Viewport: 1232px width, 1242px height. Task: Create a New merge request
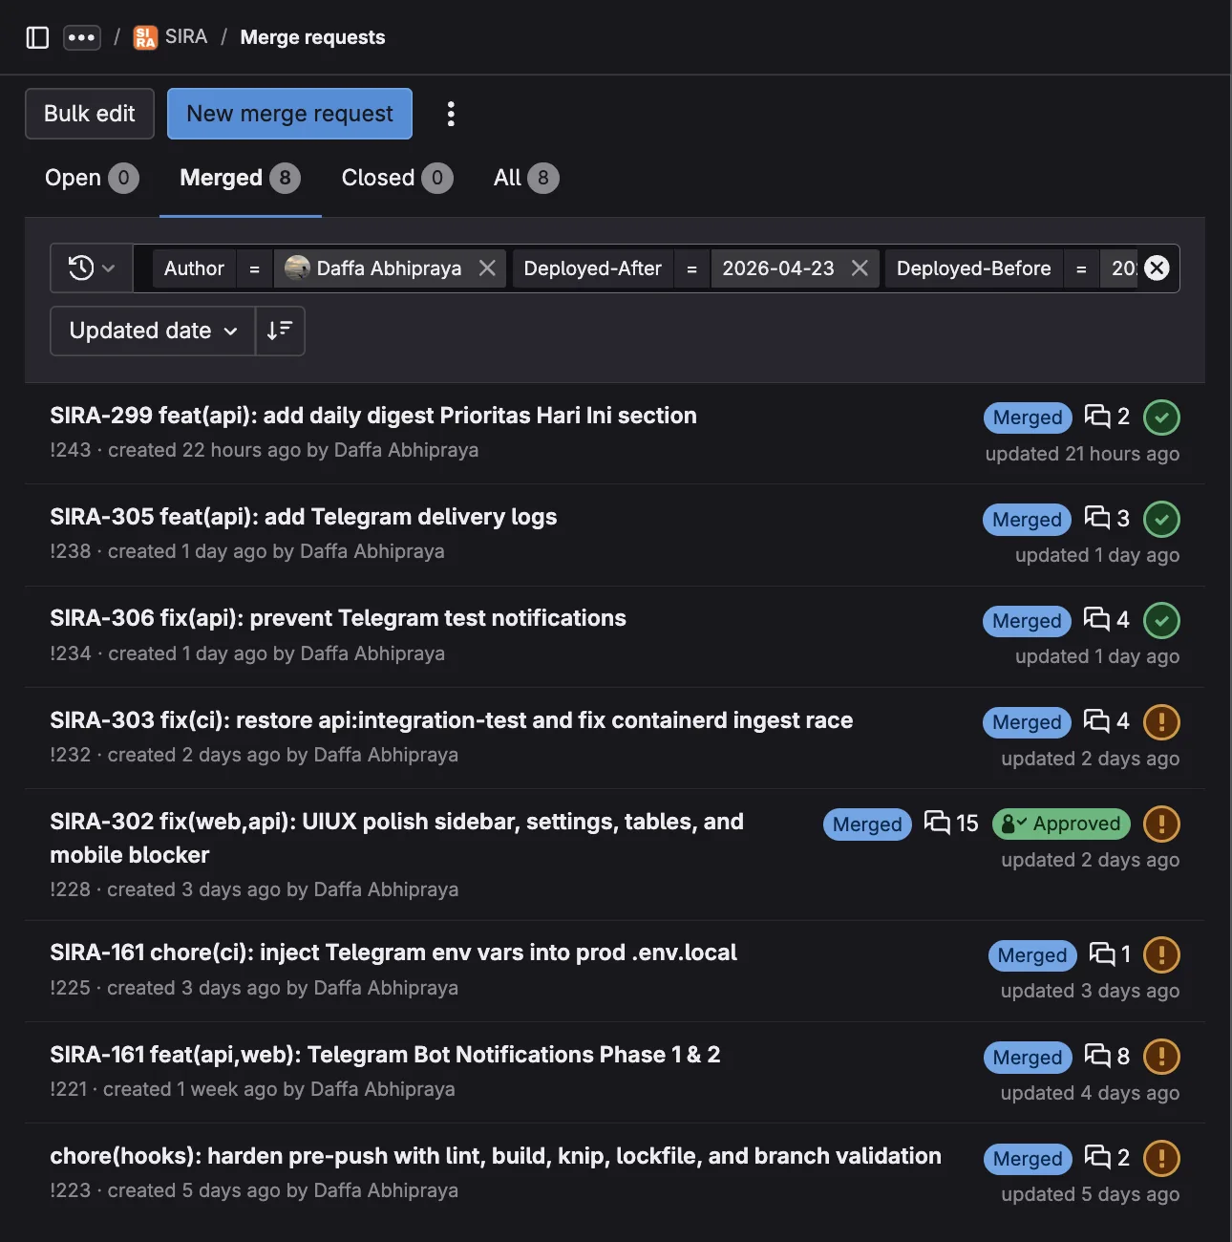click(x=289, y=114)
